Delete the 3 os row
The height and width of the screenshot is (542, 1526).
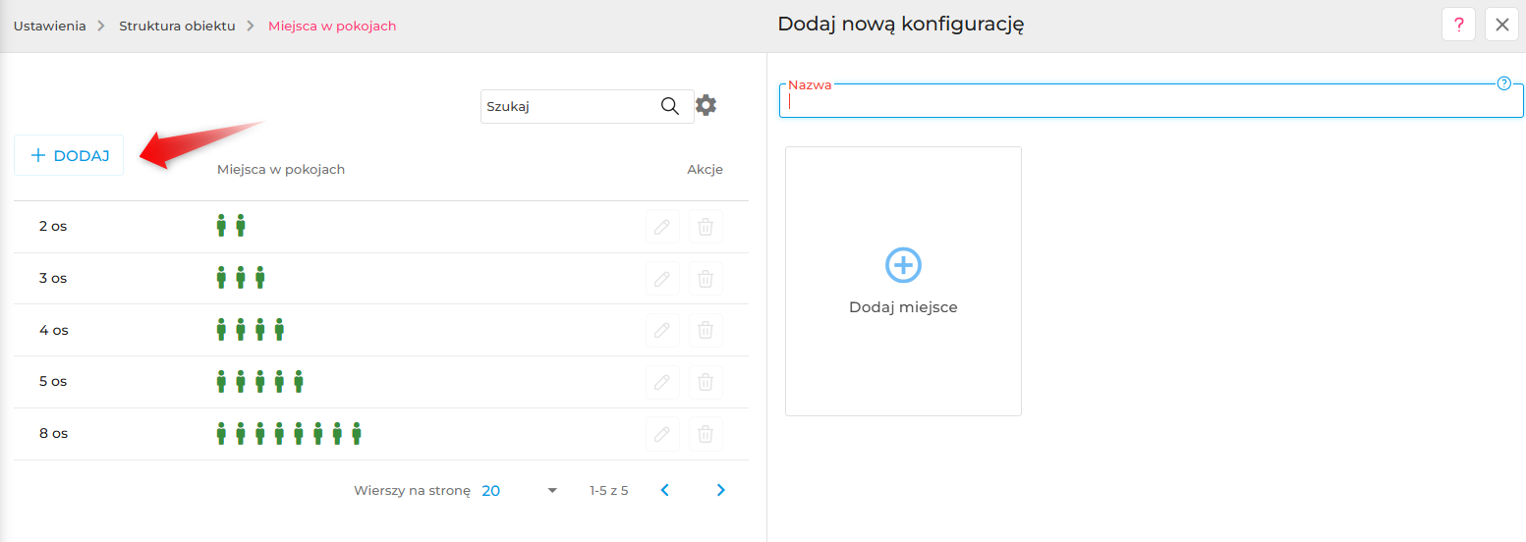pyautogui.click(x=706, y=279)
